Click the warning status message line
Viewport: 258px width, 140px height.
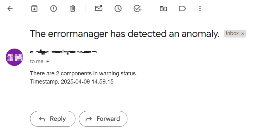coord(83,73)
